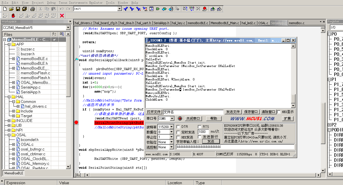Enable the RTS checkbox
The image size is (343, 185).
pos(199,127)
